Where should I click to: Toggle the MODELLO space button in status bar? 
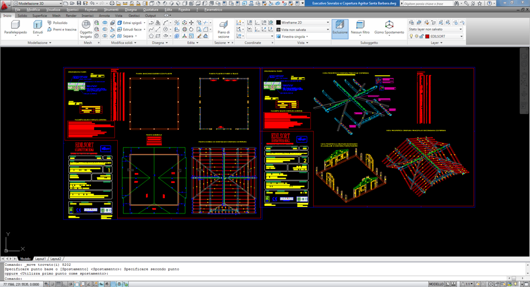(x=436, y=284)
